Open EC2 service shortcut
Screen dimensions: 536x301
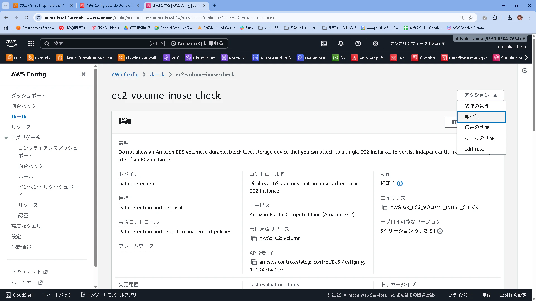pyautogui.click(x=13, y=58)
